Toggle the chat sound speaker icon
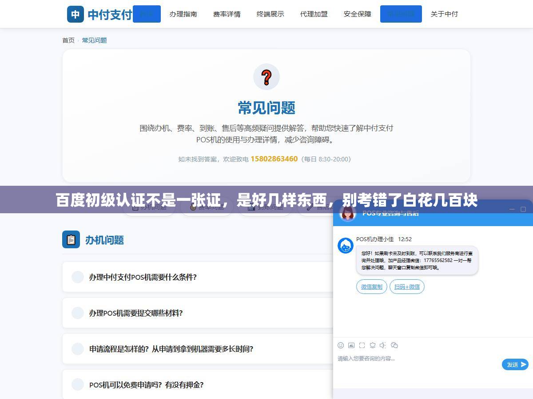 pyautogui.click(x=383, y=345)
